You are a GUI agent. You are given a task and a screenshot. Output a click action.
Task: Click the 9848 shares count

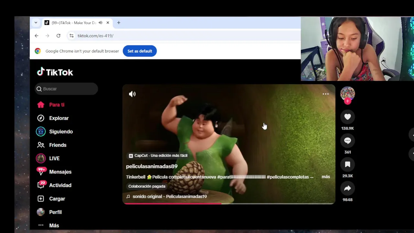coord(348,200)
